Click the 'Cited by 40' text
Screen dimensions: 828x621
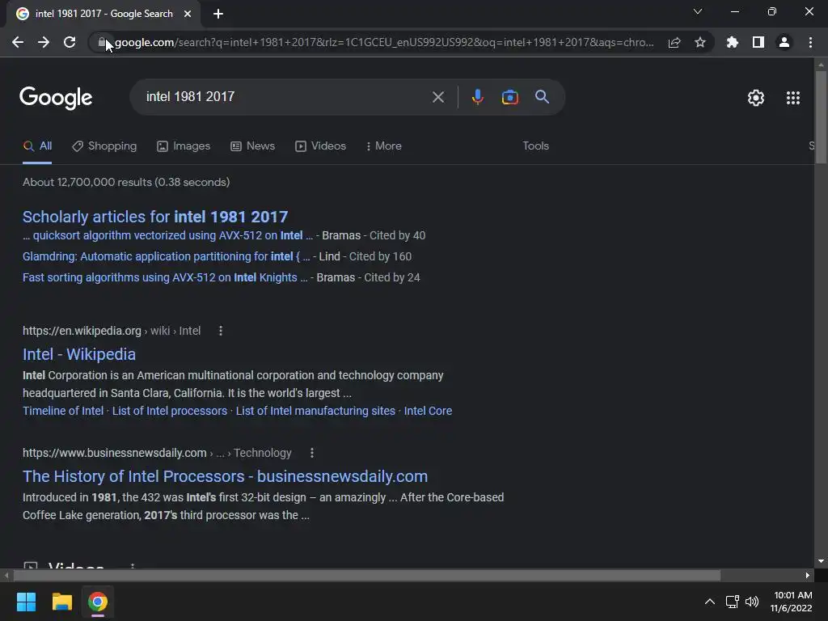[x=397, y=235]
